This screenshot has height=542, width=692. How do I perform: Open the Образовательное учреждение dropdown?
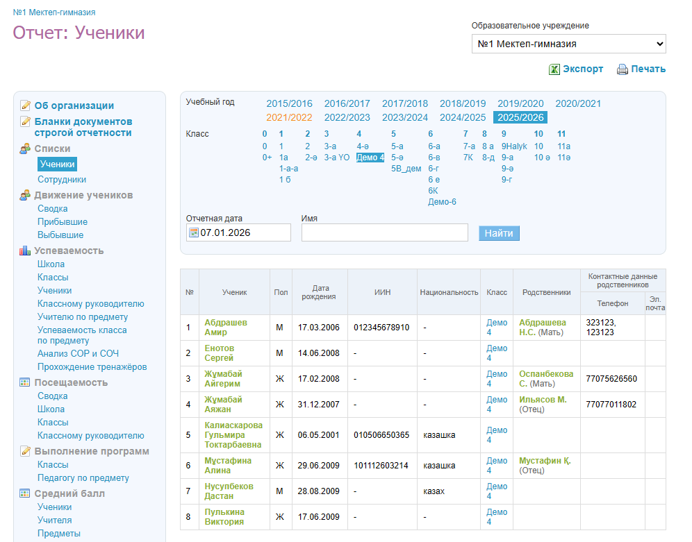click(568, 44)
